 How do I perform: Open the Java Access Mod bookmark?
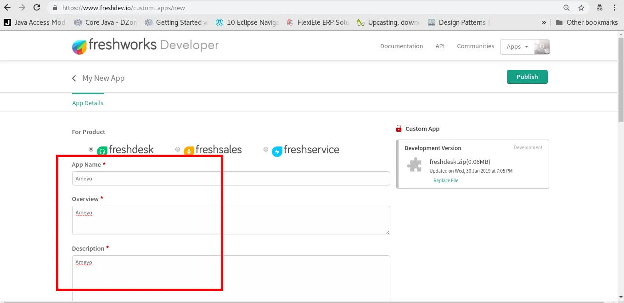pyautogui.click(x=35, y=22)
